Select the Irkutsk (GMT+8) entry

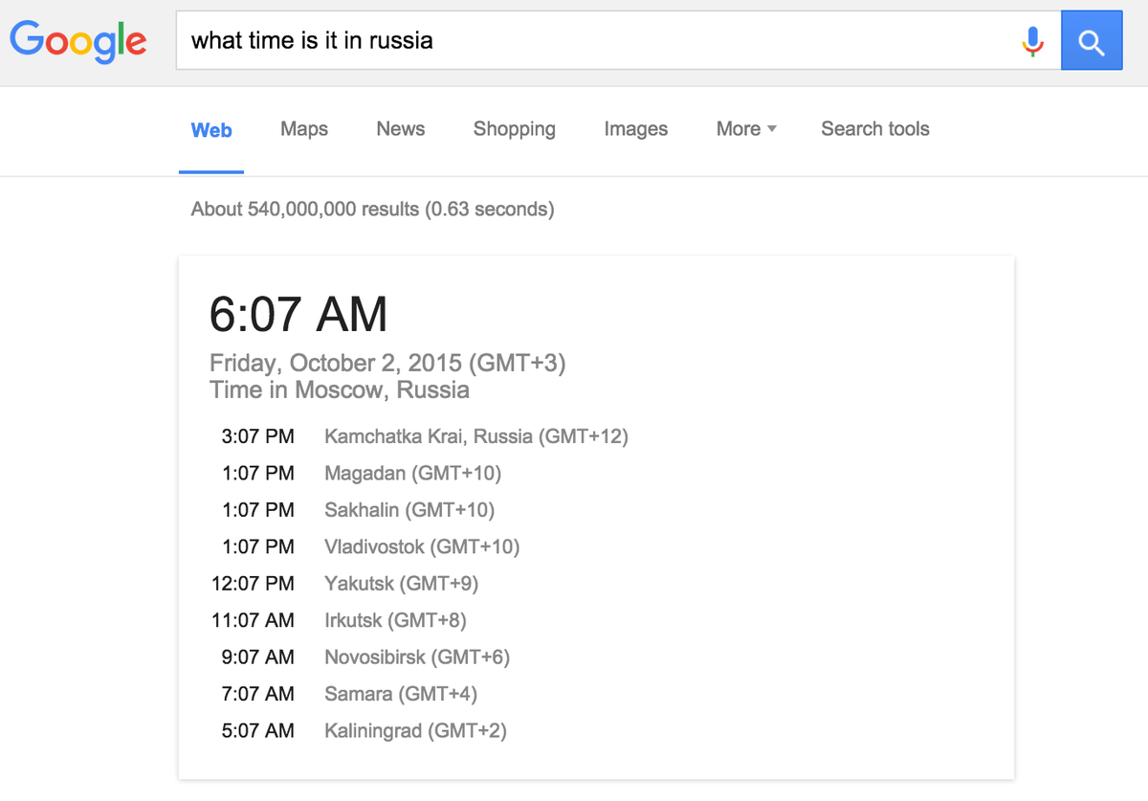[395, 621]
